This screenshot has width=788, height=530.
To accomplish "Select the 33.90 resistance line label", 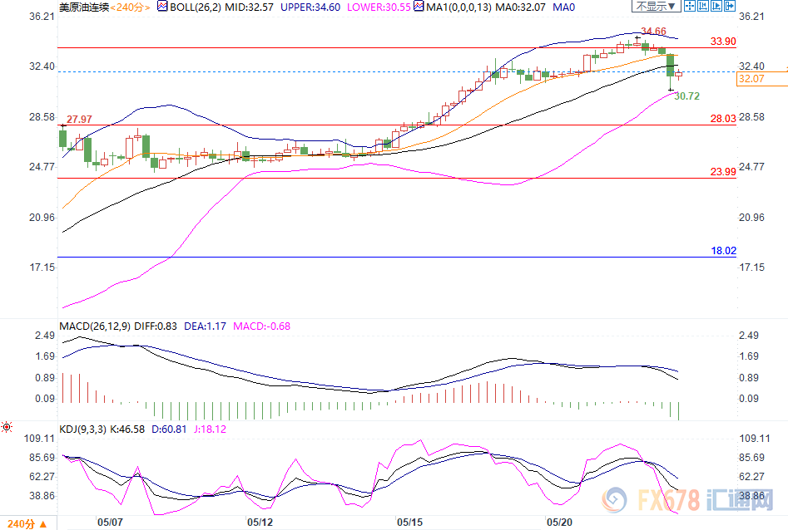I will (723, 42).
